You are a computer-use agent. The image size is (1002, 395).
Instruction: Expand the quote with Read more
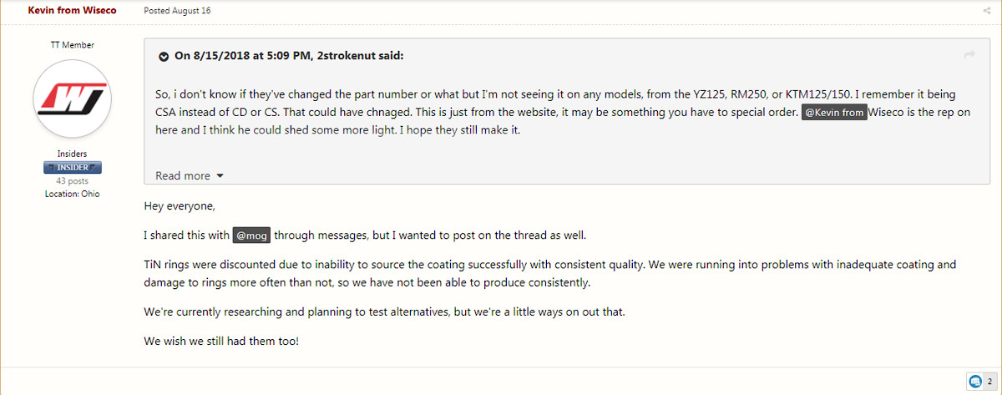[183, 175]
